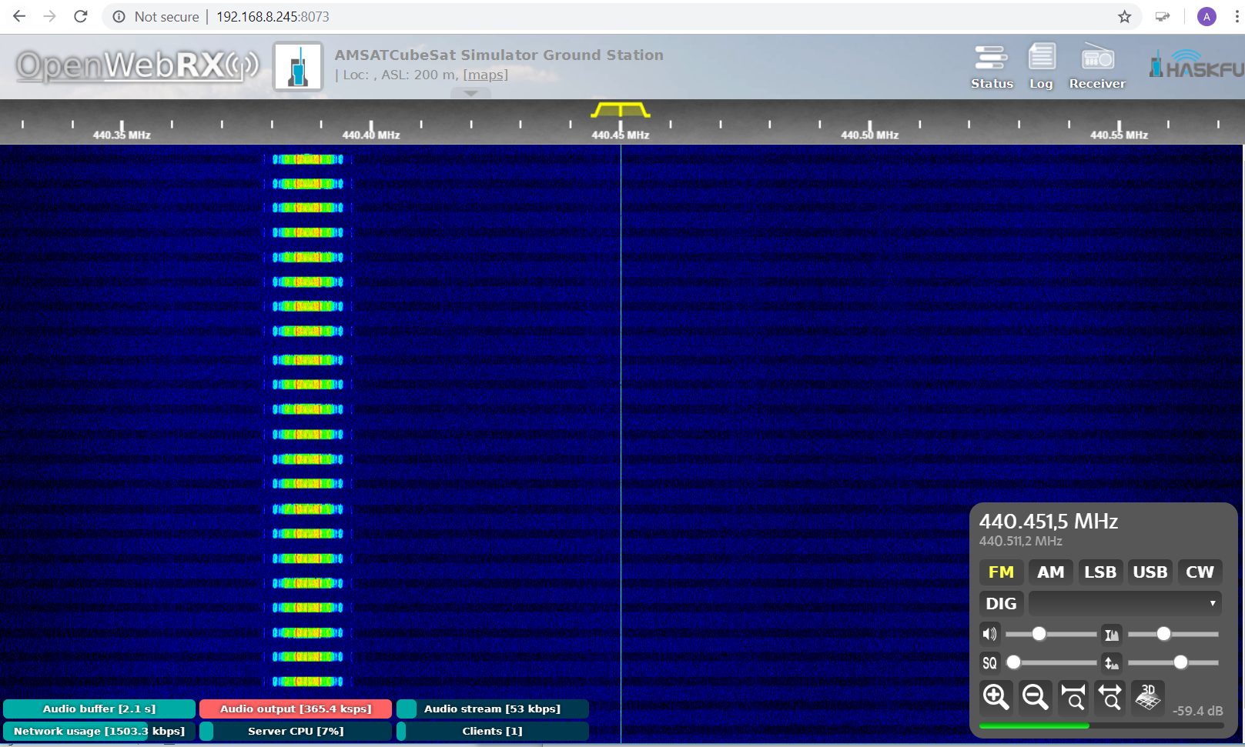Viewport: 1245px width, 747px height.
Task: Open the Log panel
Action: 1041,68
